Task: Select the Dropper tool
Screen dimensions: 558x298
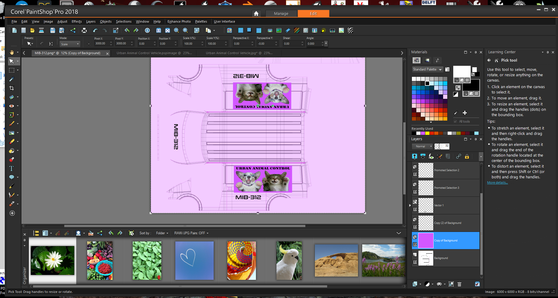Action: (x=12, y=79)
